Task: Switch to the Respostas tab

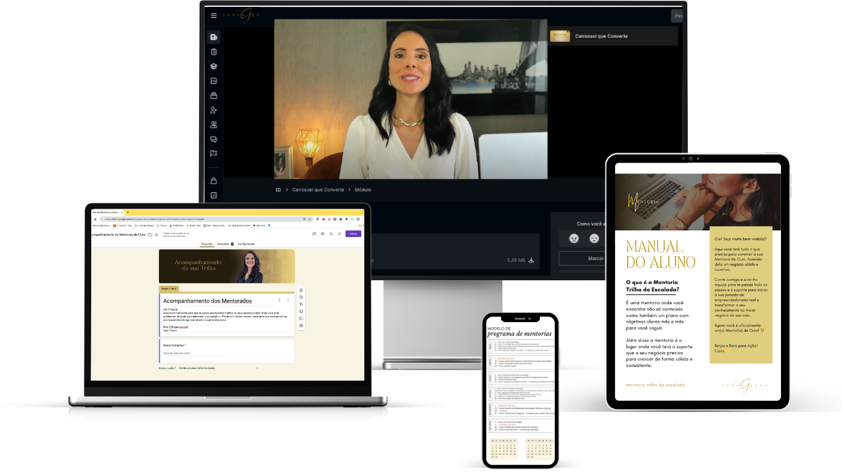Action: 223,244
